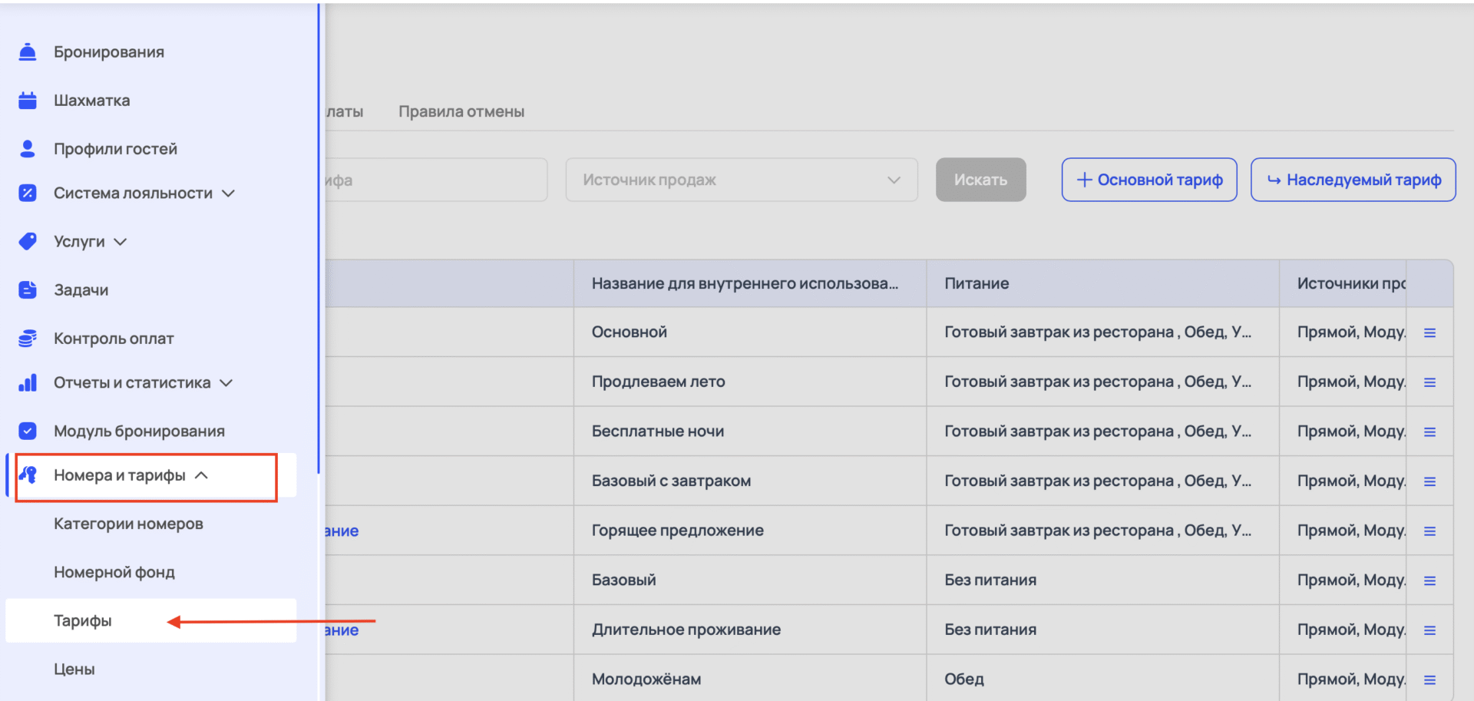Viewport: 1474px width, 701px height.
Task: Add a new Основной тариф
Action: 1148,180
